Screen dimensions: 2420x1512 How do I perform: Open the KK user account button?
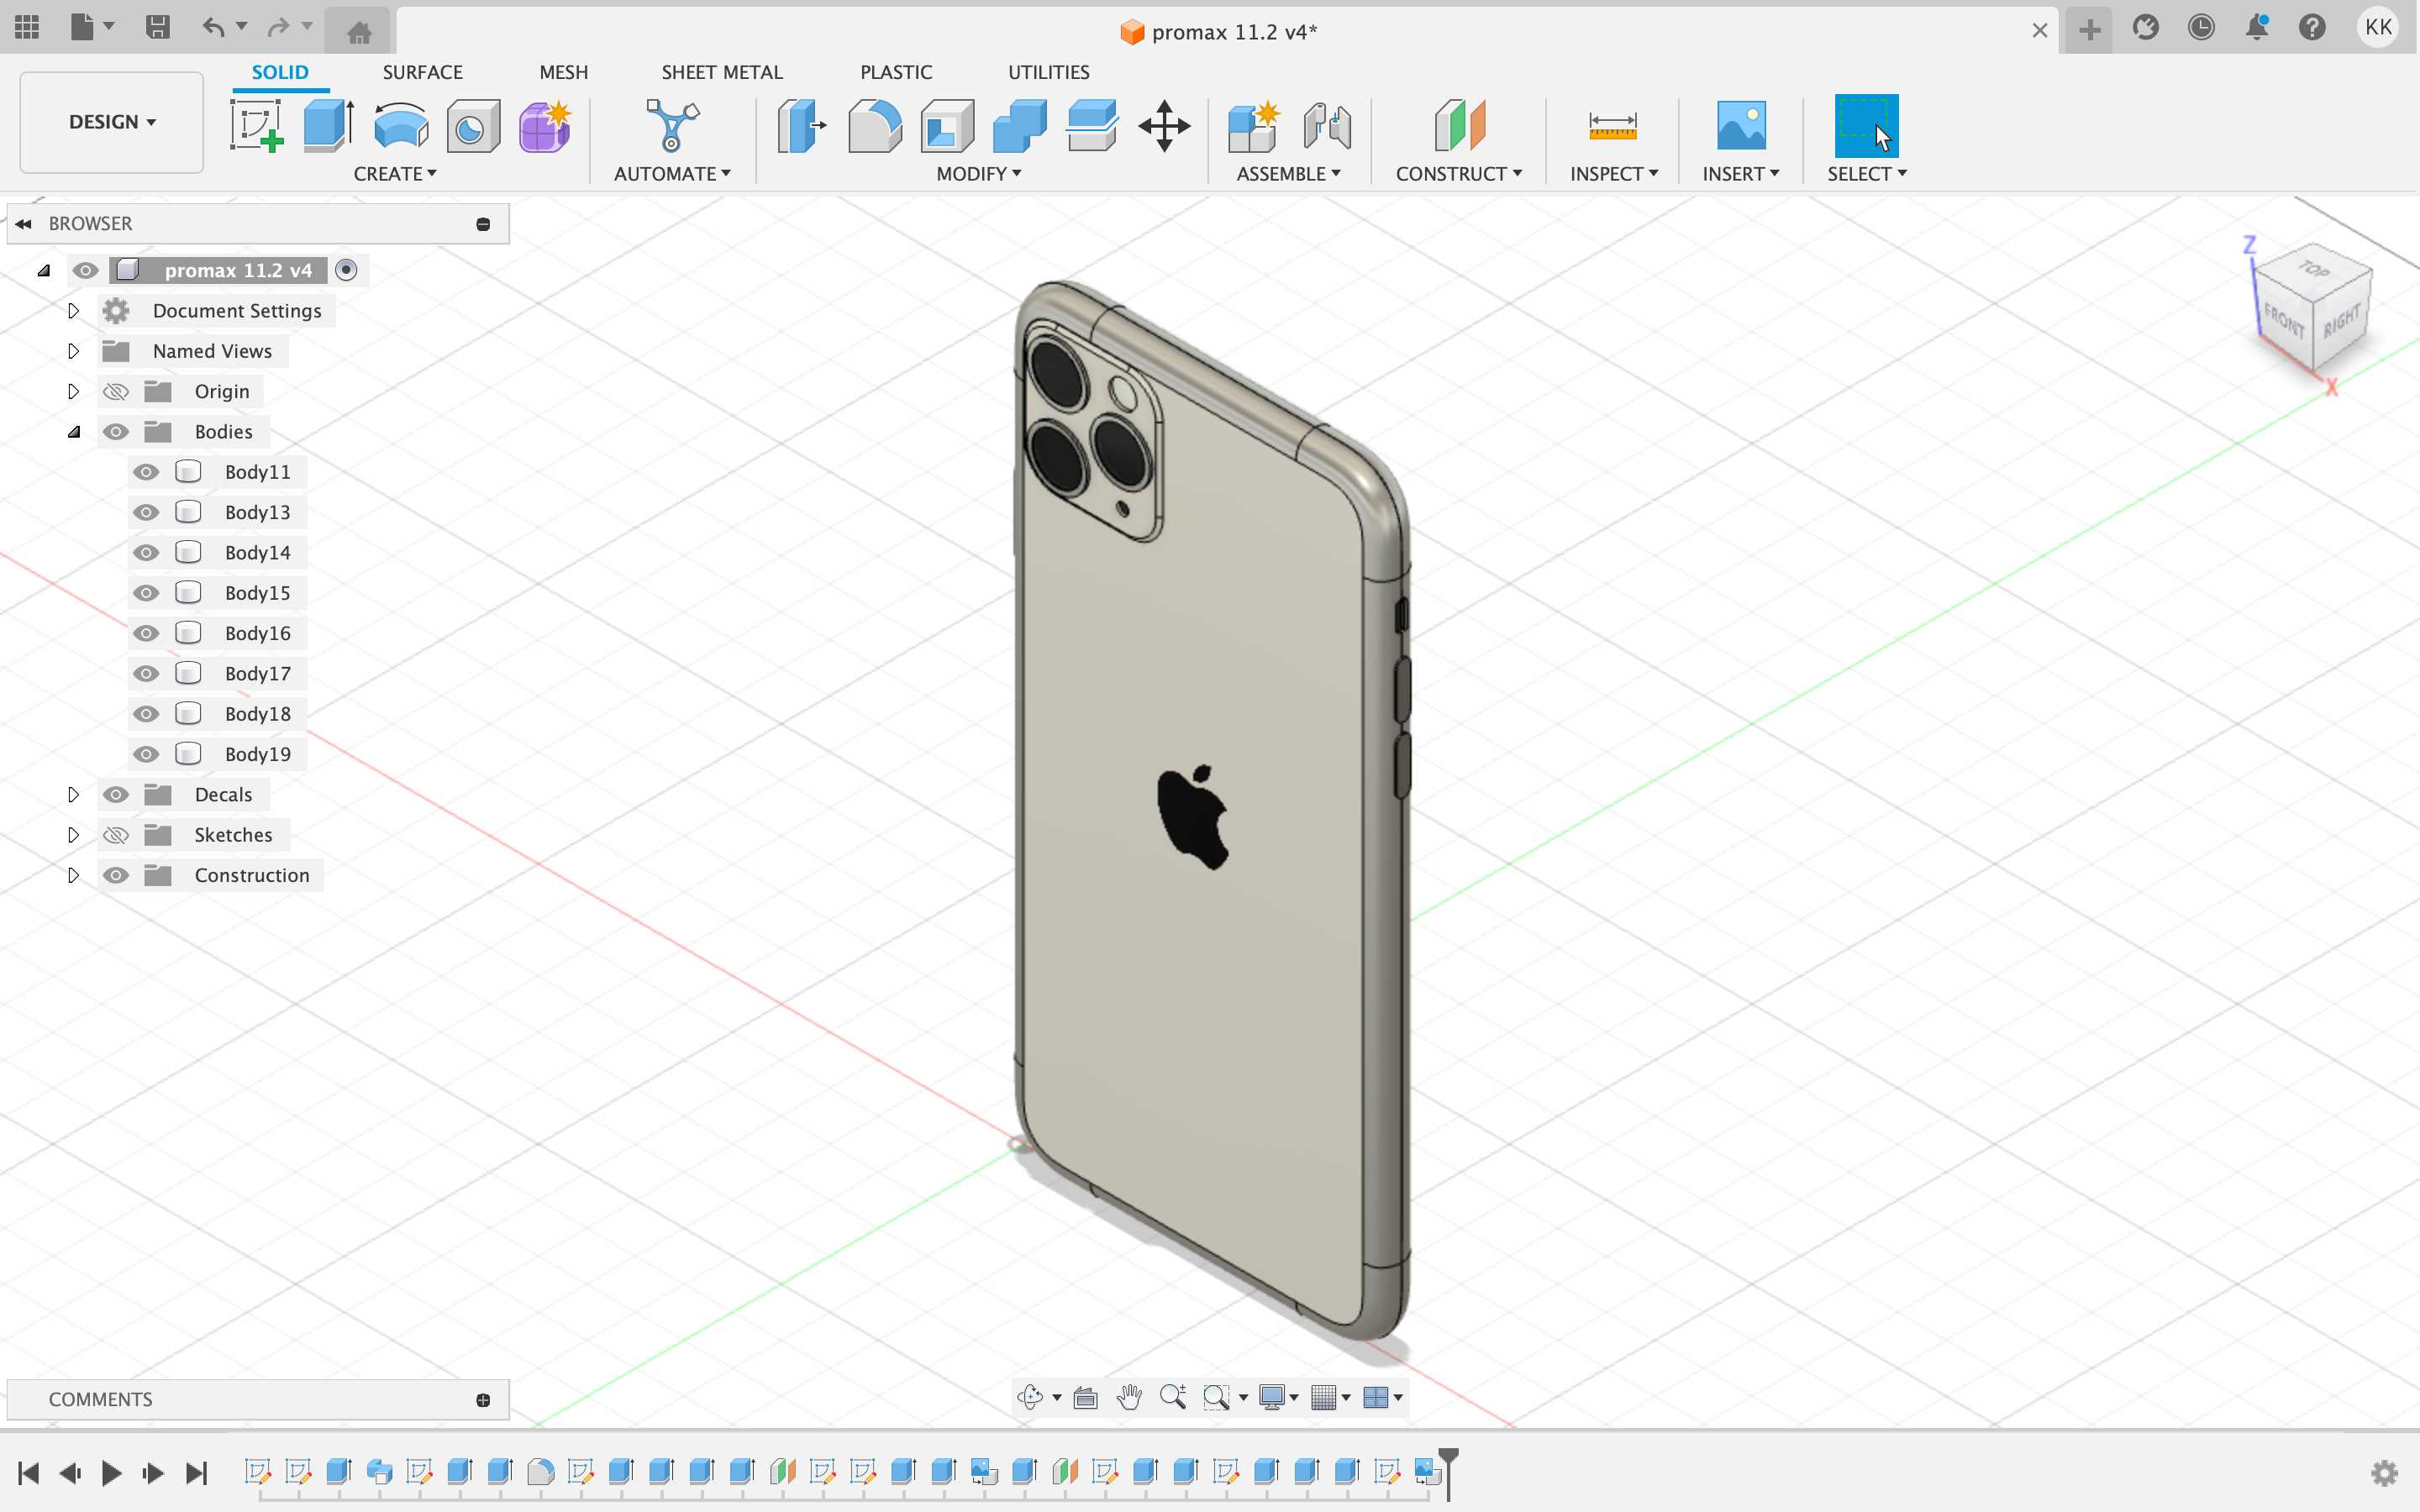[x=2378, y=27]
